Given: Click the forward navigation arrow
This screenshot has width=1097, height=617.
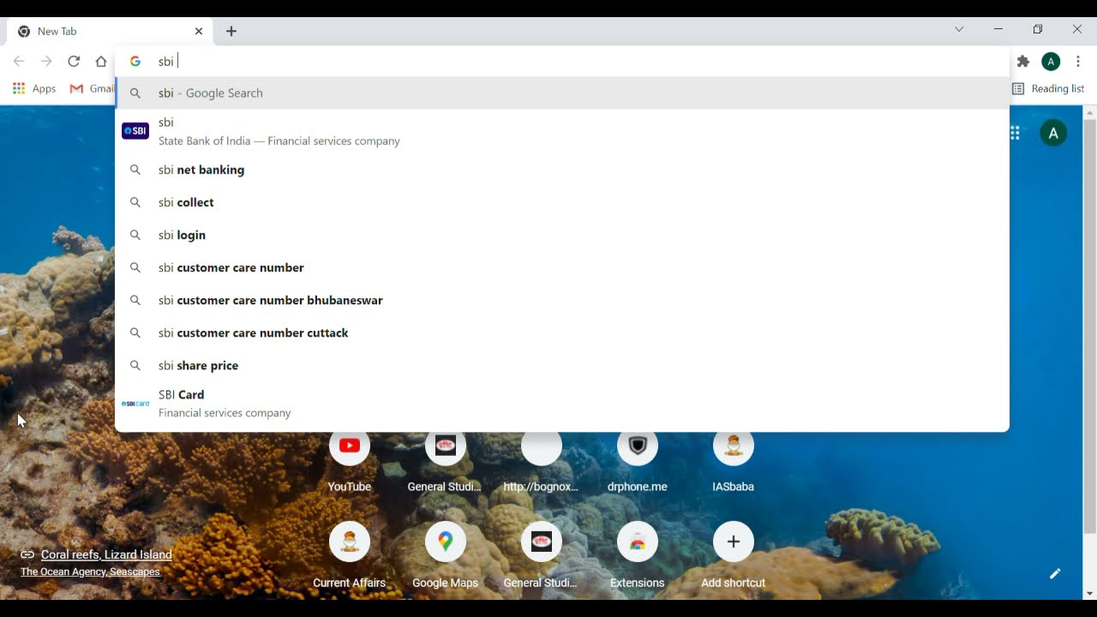Looking at the screenshot, I should (x=46, y=62).
